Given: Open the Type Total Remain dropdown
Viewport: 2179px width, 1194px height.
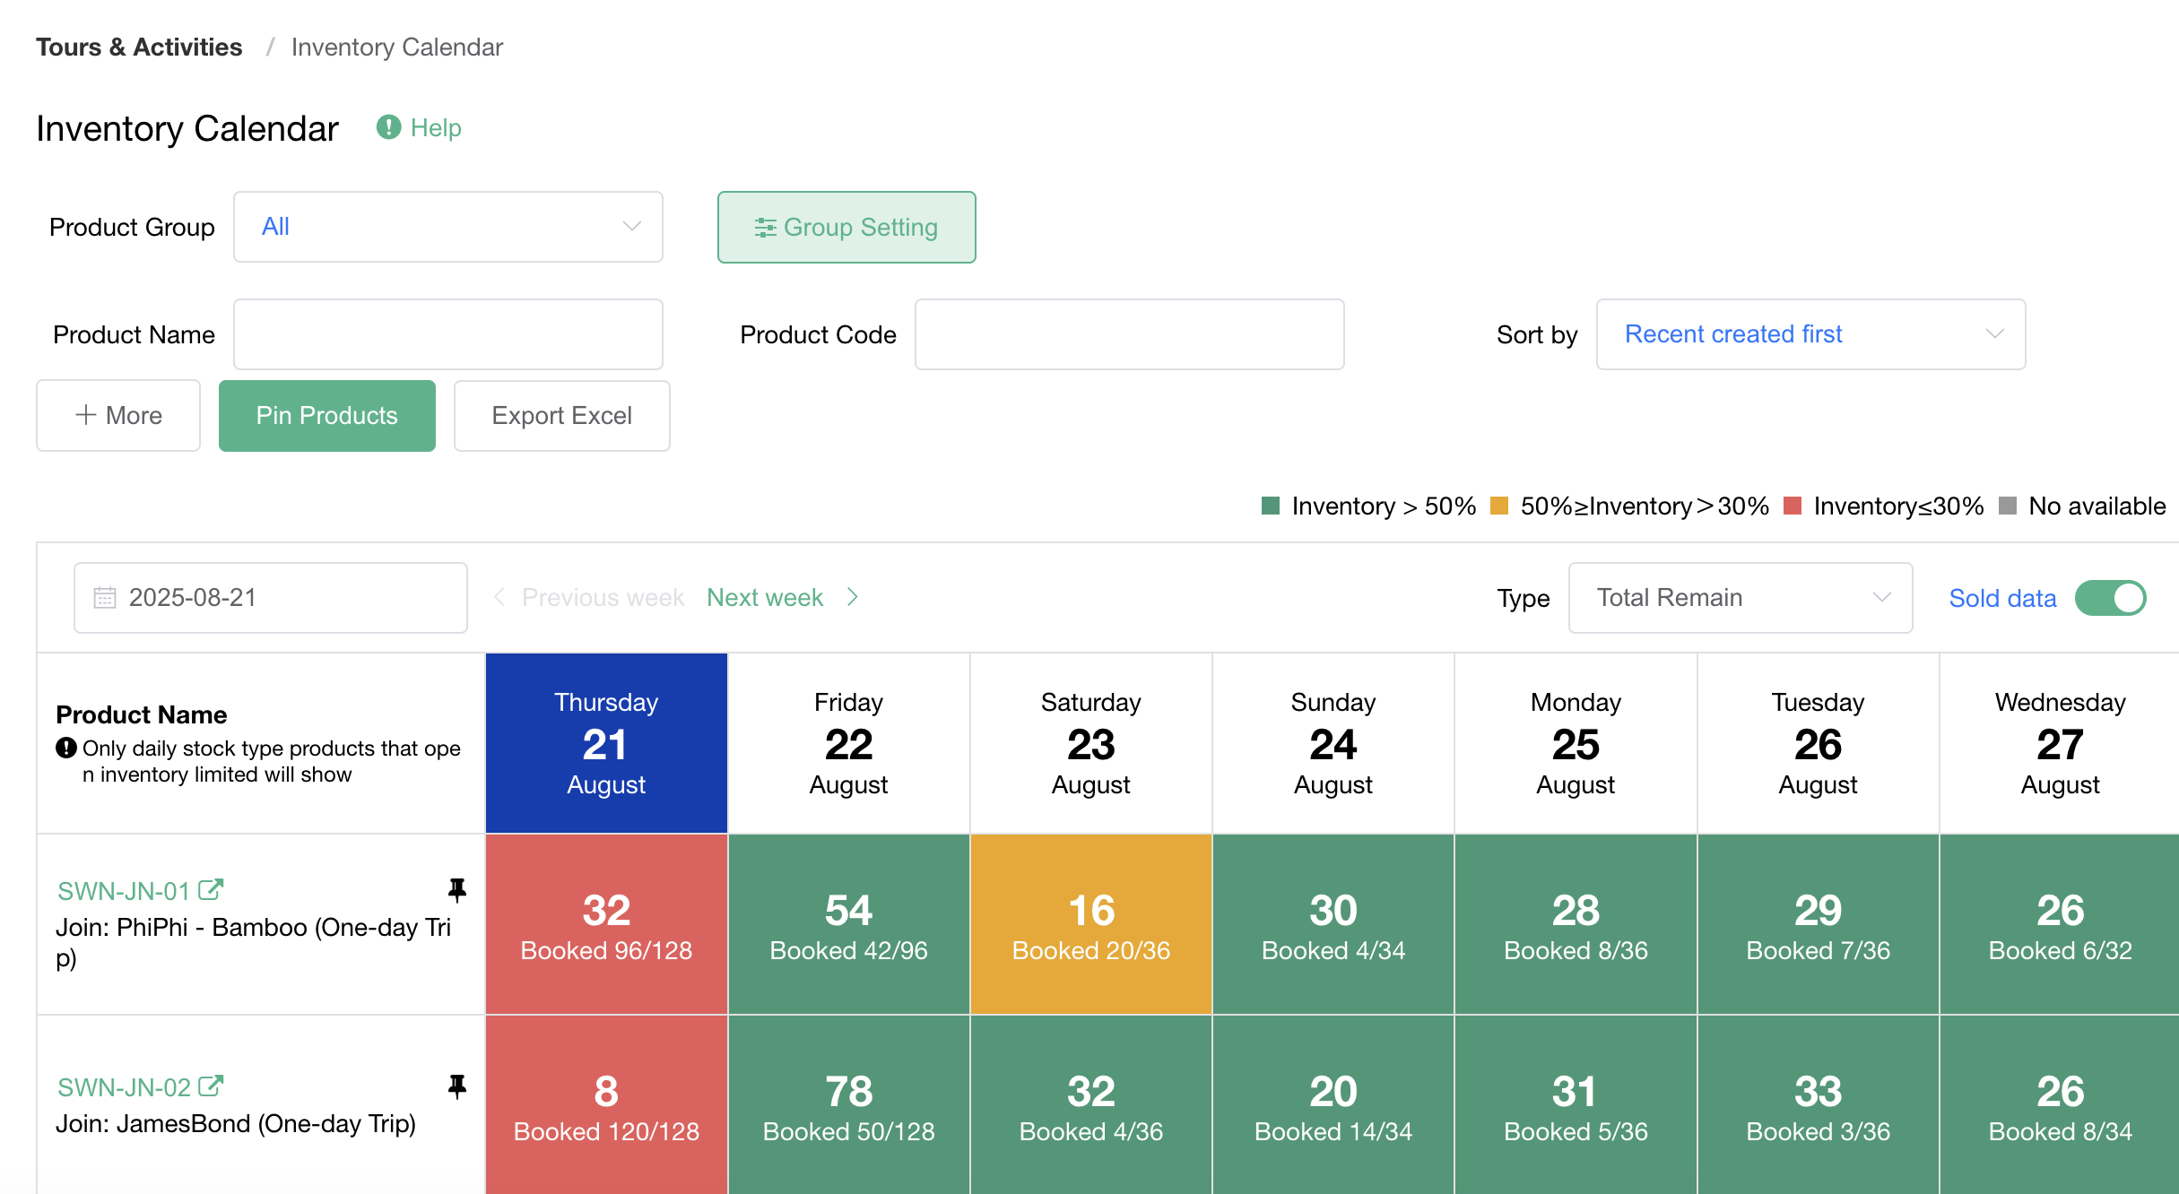Looking at the screenshot, I should coord(1740,598).
